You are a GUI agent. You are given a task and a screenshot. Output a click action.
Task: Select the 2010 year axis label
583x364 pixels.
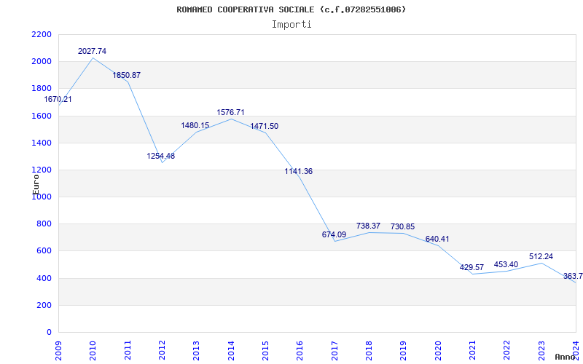tap(93, 350)
